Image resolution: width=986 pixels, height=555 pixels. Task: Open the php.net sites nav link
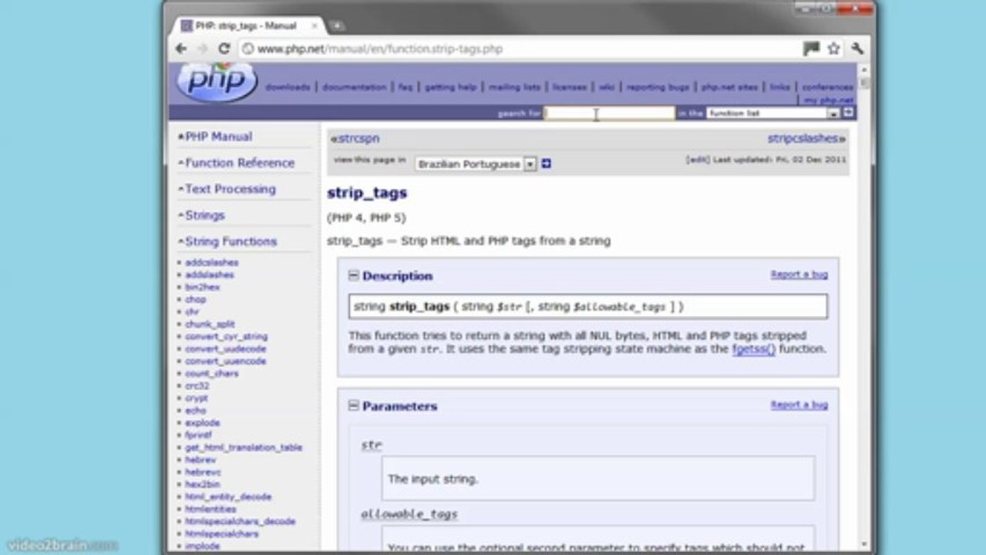pos(729,87)
